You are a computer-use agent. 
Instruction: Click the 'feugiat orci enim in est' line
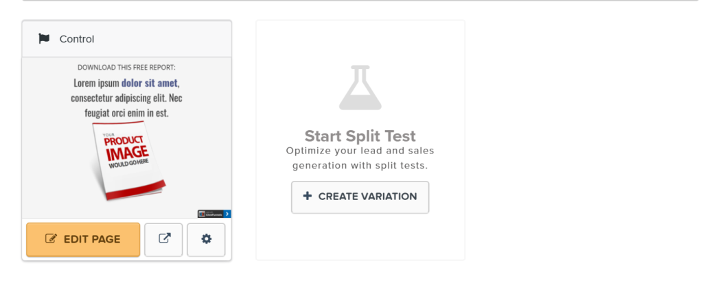pyautogui.click(x=126, y=113)
